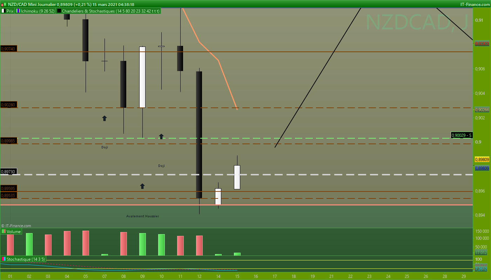
Task: Click the 0,91 price axis label
Action: tap(479, 20)
